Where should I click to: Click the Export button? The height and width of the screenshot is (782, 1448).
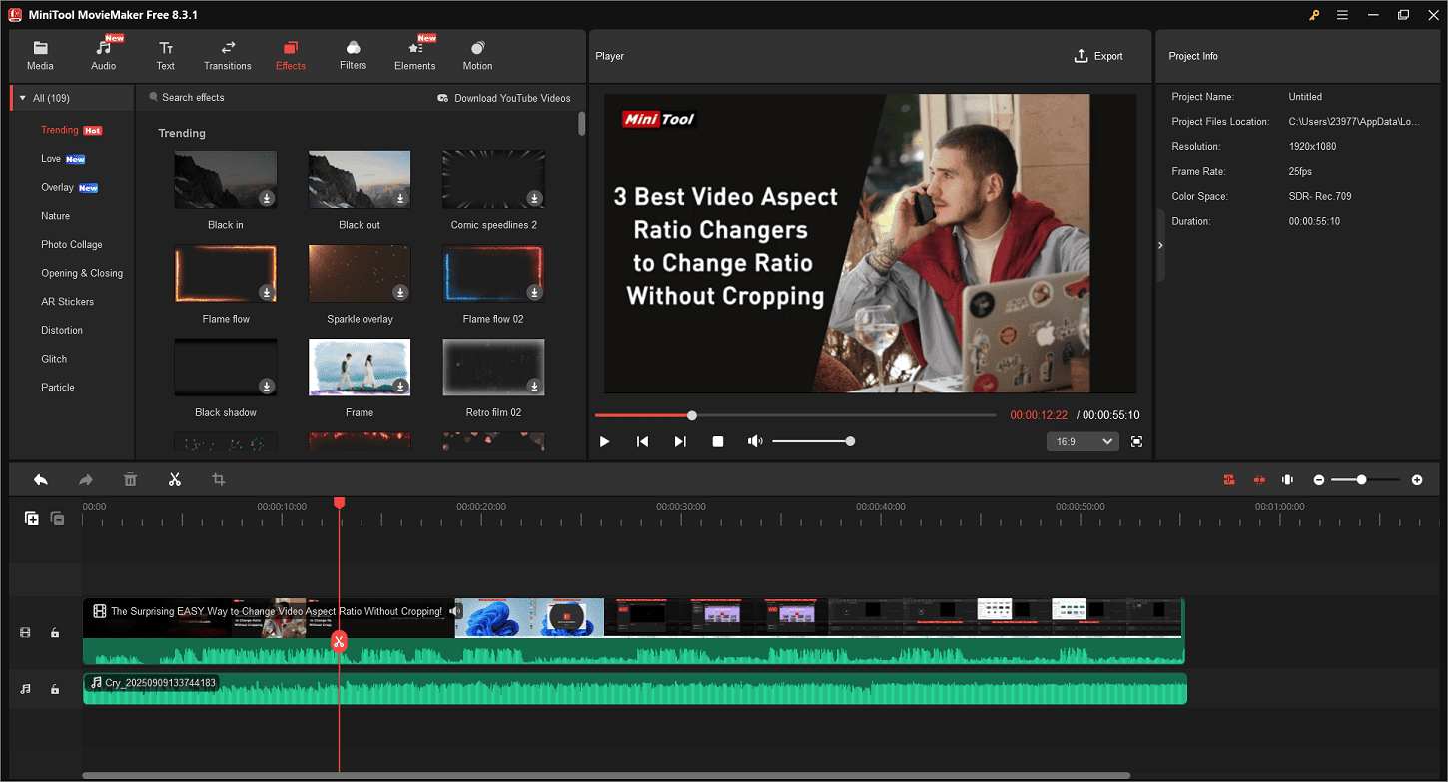pos(1098,56)
